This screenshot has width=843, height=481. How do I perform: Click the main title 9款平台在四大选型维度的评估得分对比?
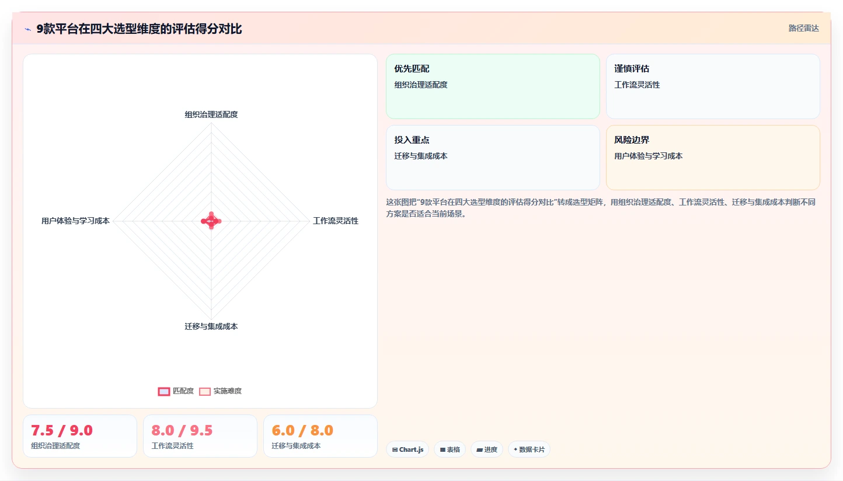click(139, 29)
